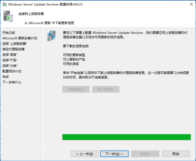Click the WSUS wizard title bar icon

[x=5, y=4]
